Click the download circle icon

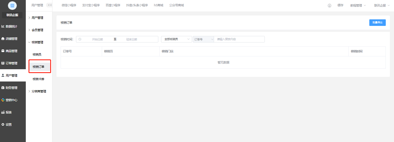click(330, 5)
